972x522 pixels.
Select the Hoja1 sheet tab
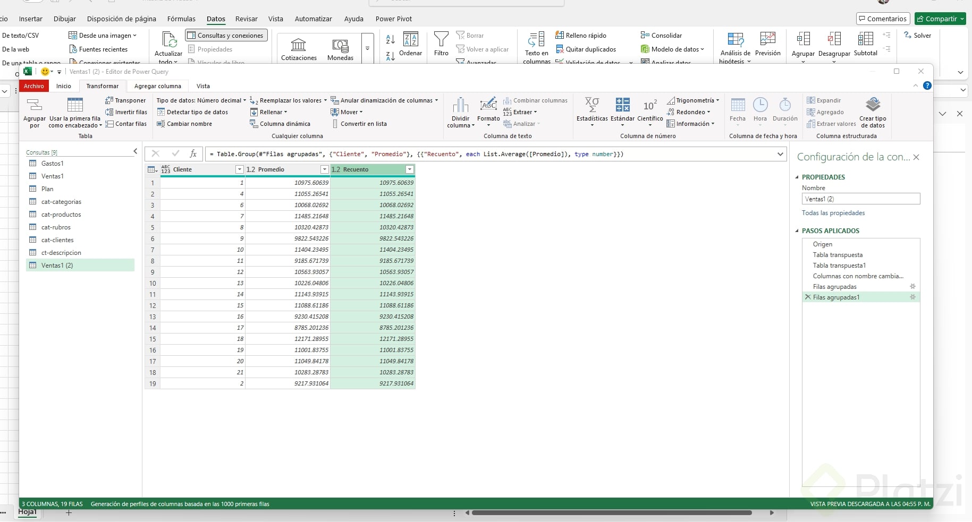coord(28,512)
